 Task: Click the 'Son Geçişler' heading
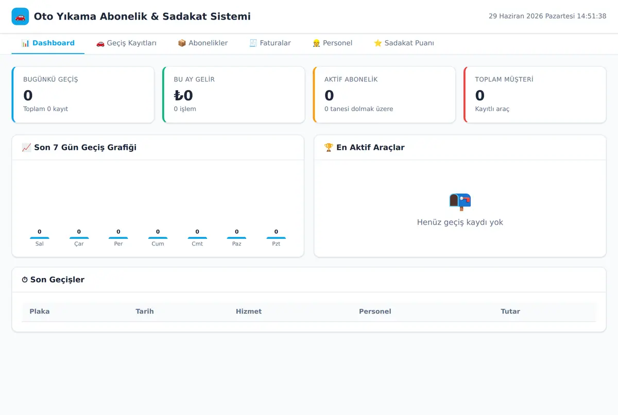[x=57, y=280]
